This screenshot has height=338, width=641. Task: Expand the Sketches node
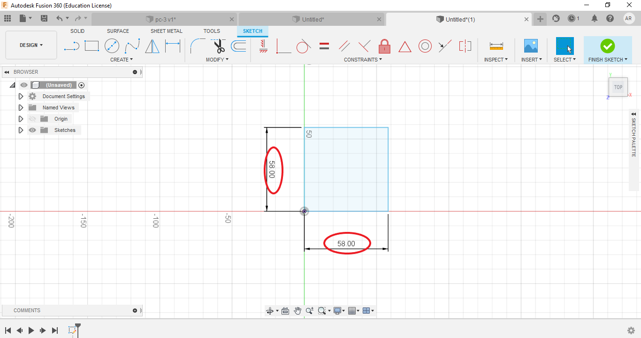click(x=21, y=130)
